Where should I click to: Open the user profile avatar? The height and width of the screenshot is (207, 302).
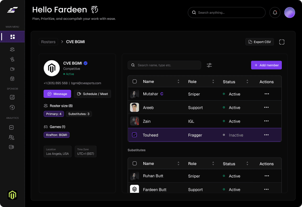click(289, 13)
